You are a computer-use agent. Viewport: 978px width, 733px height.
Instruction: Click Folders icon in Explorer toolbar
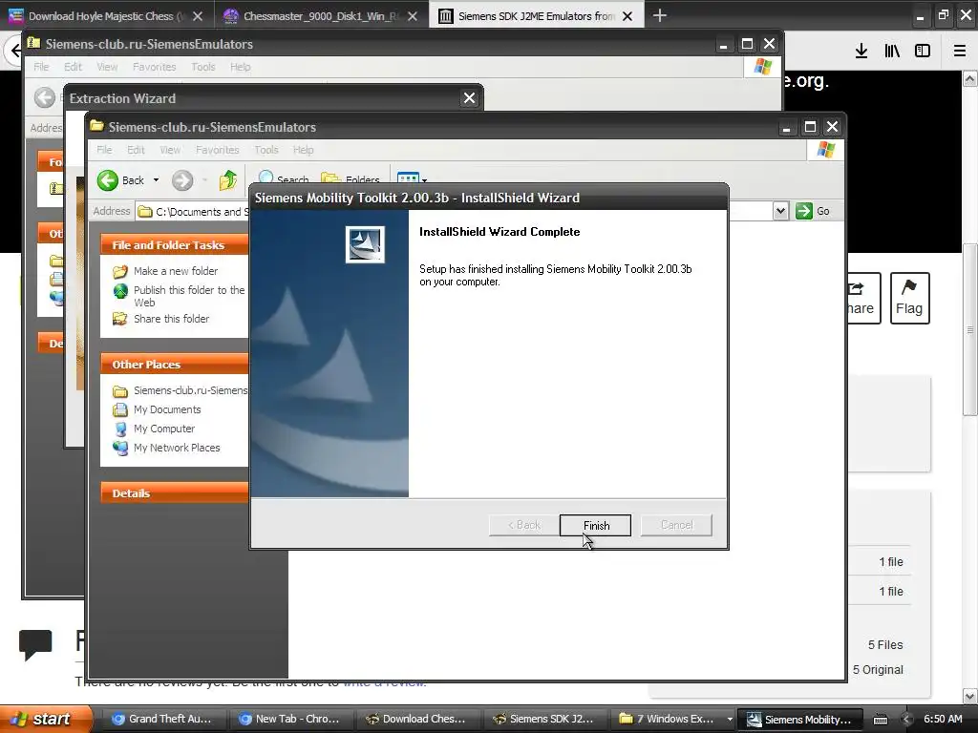tap(330, 178)
